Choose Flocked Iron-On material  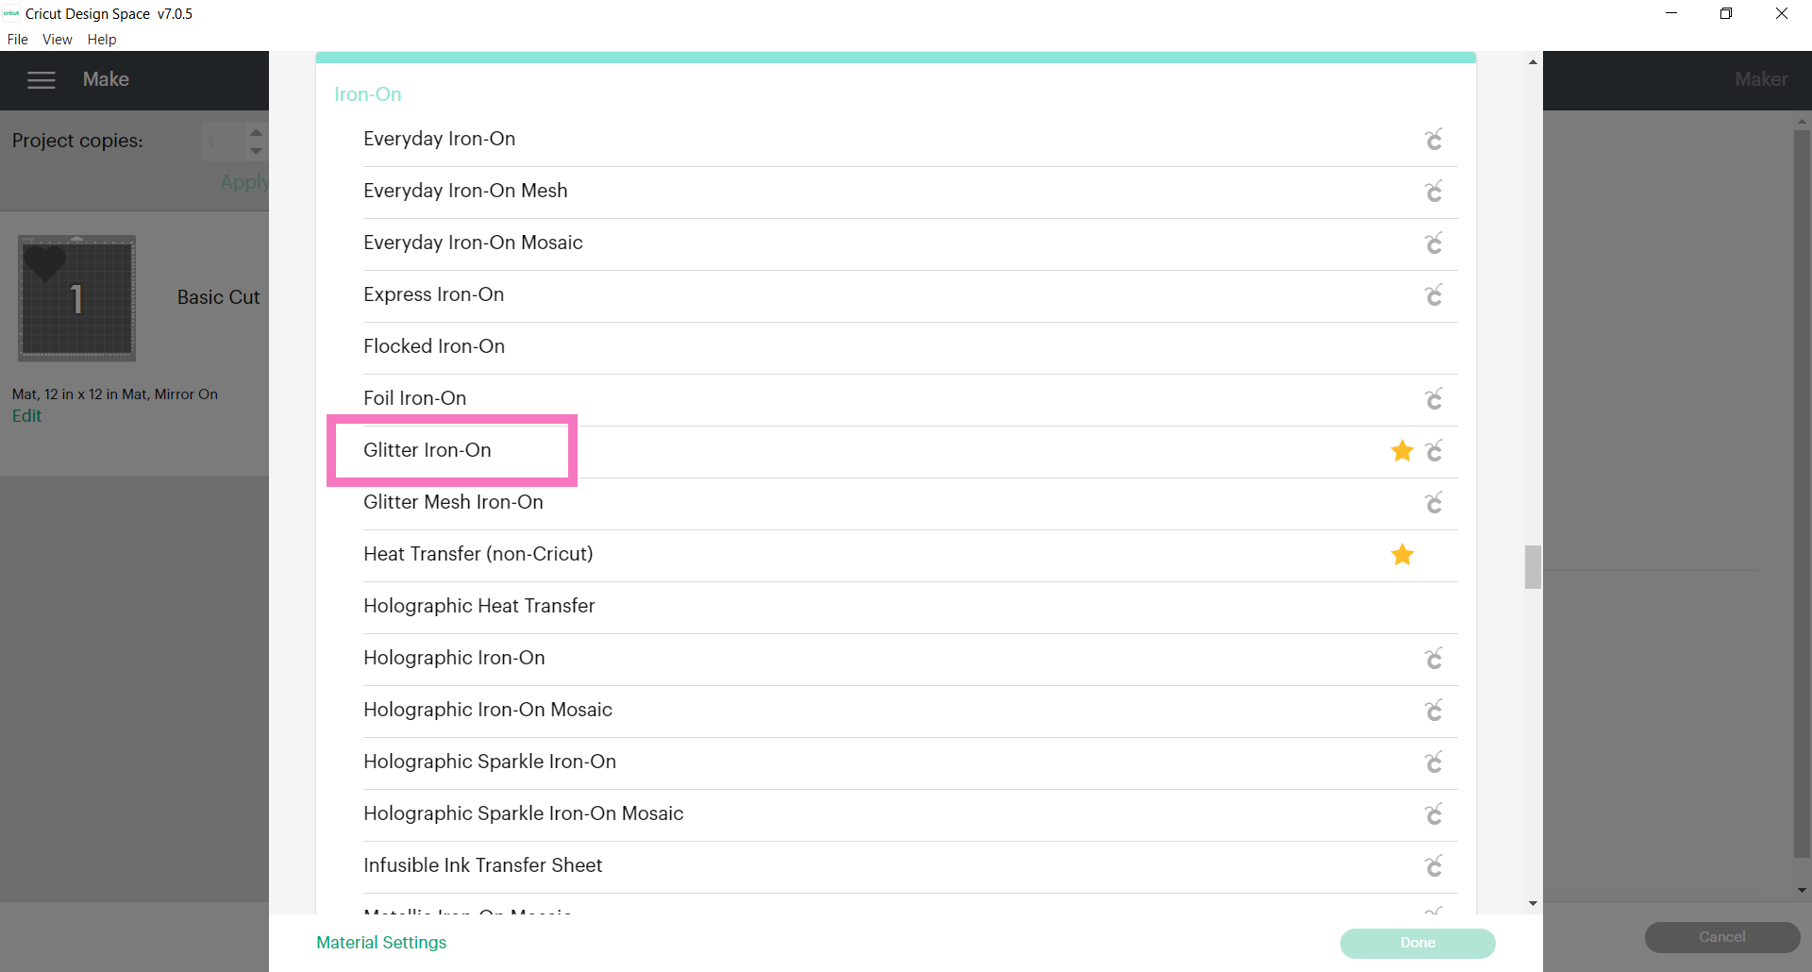coord(910,347)
